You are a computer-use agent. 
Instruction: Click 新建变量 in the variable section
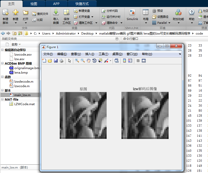pos(82,11)
